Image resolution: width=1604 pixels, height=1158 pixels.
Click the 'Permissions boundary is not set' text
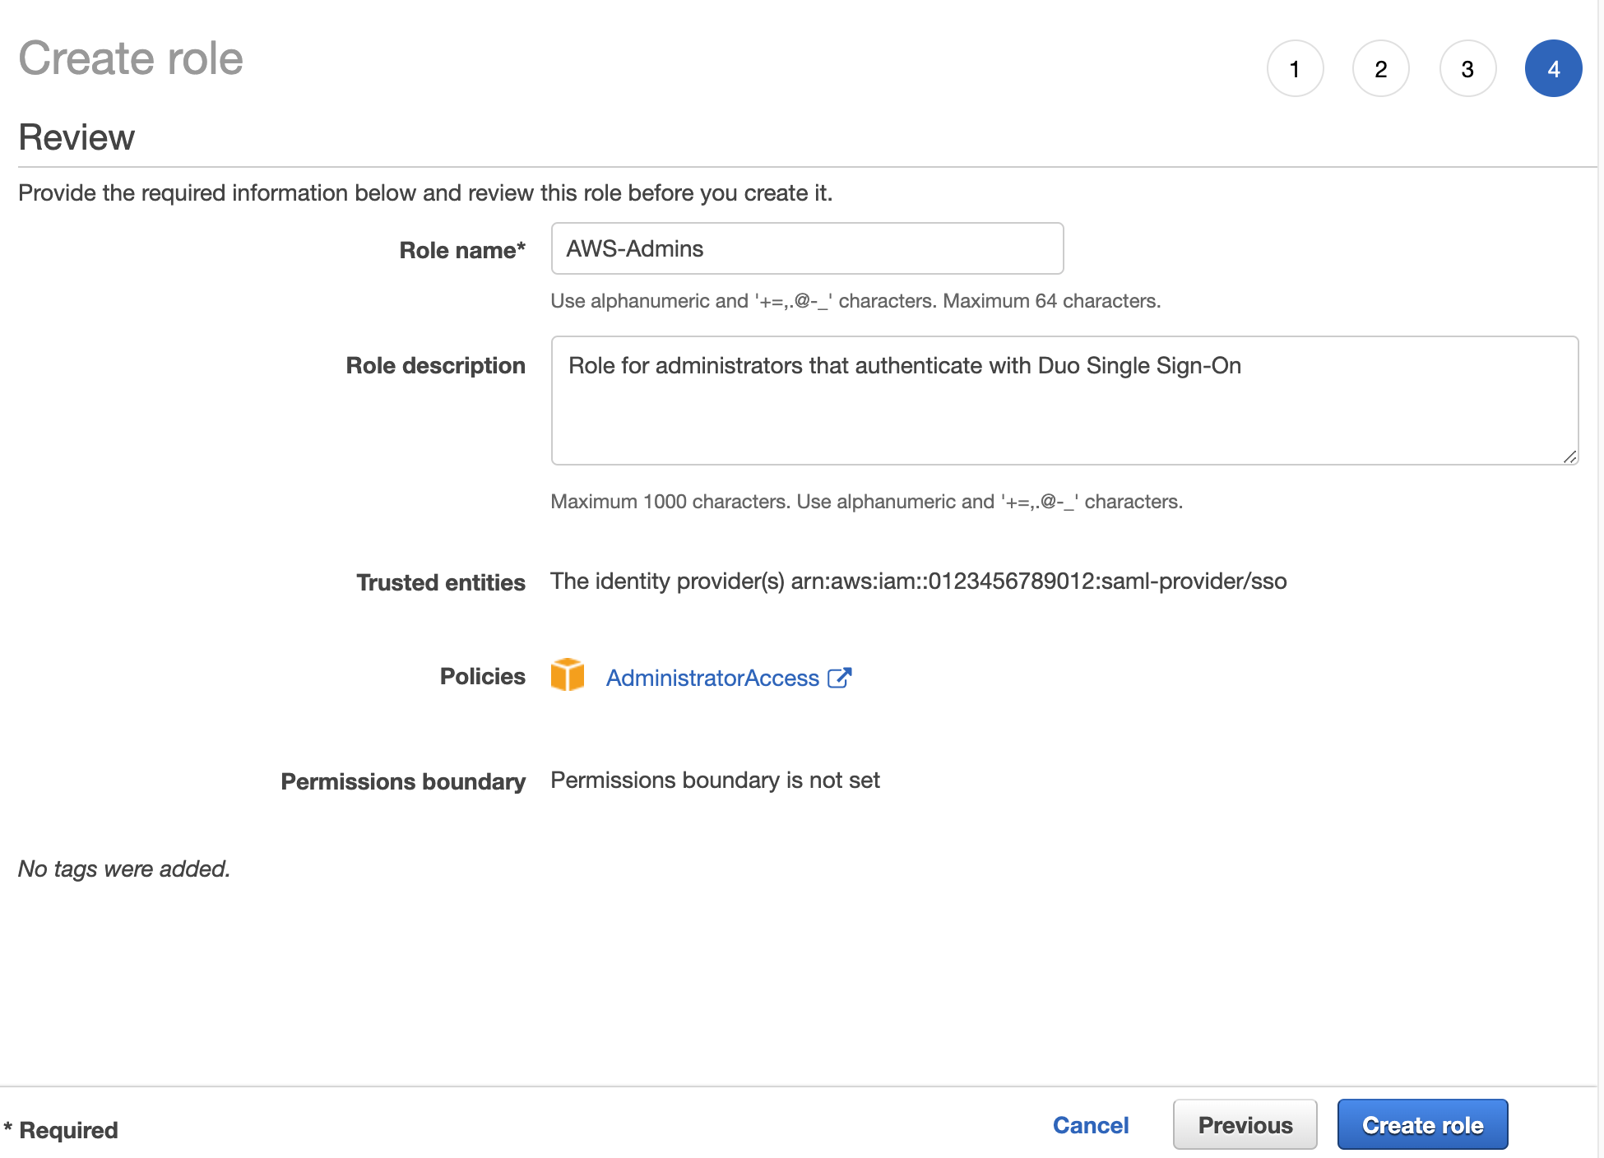coord(716,780)
